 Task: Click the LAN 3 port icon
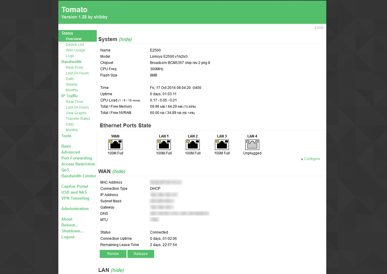(x=222, y=145)
